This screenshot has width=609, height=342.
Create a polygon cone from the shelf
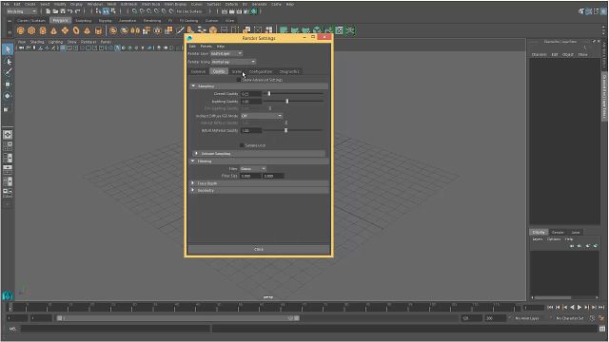click(53, 30)
